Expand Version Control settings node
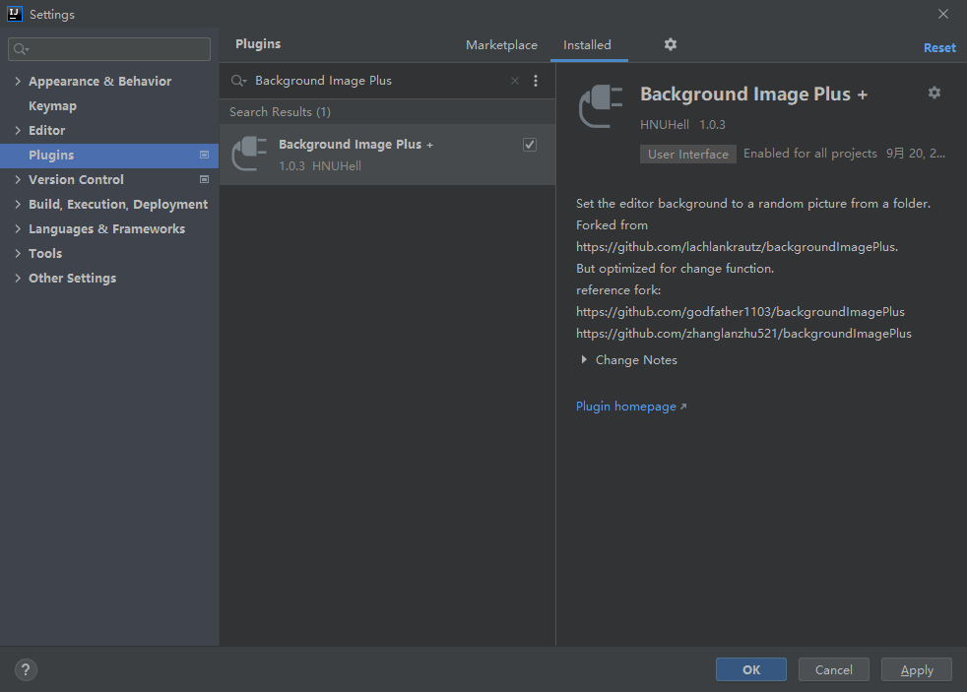This screenshot has height=692, width=967. (x=18, y=179)
